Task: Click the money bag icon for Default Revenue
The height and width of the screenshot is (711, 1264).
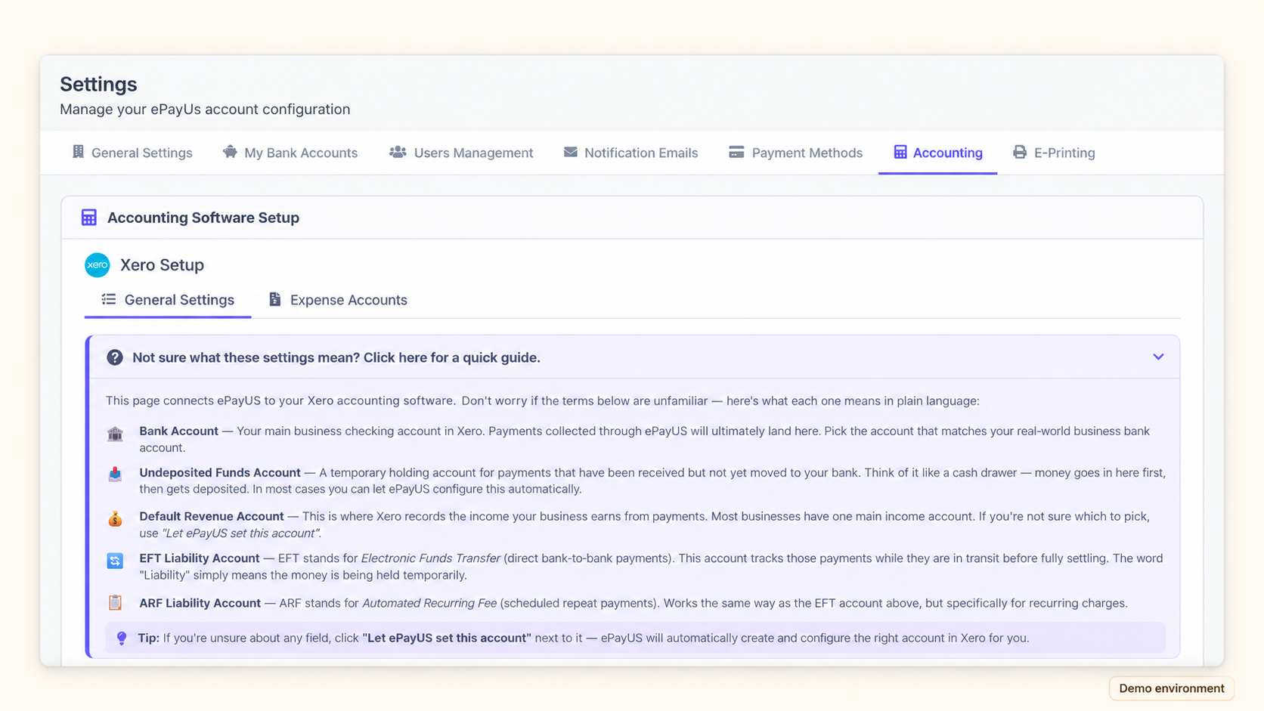Action: coord(115,518)
